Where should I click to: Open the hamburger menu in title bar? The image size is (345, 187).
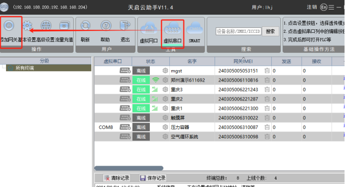[331, 7]
